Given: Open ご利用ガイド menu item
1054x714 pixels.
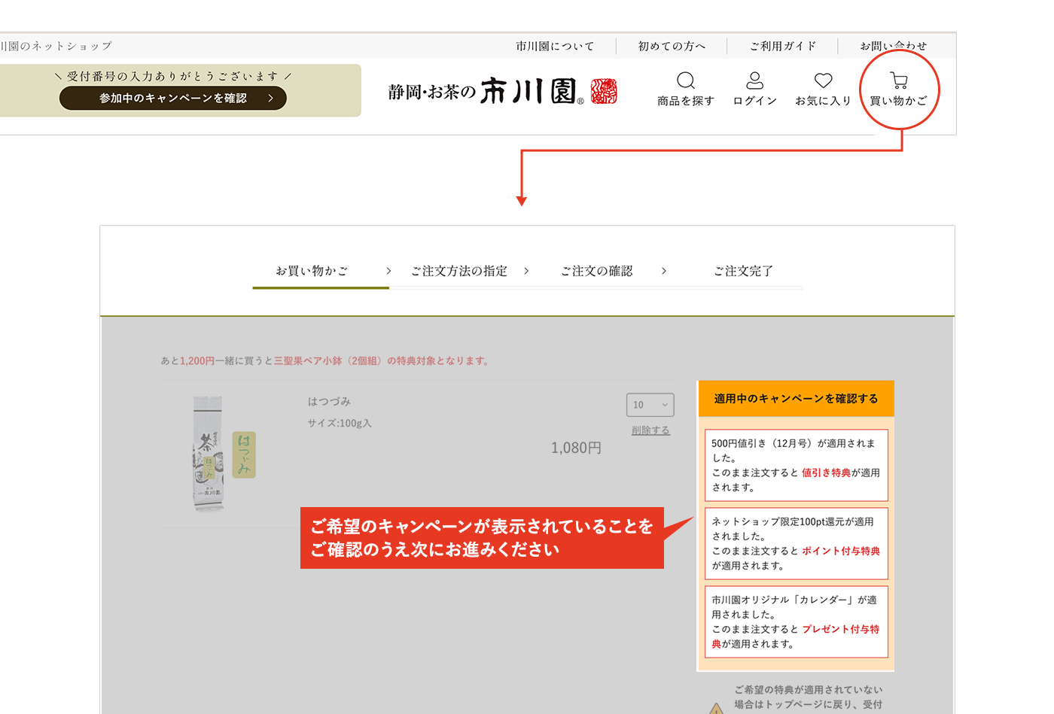Looking at the screenshot, I should click(782, 46).
